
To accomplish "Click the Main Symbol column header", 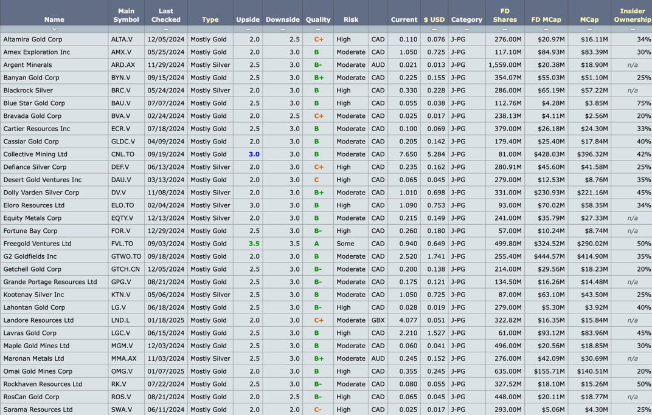I will (126, 15).
